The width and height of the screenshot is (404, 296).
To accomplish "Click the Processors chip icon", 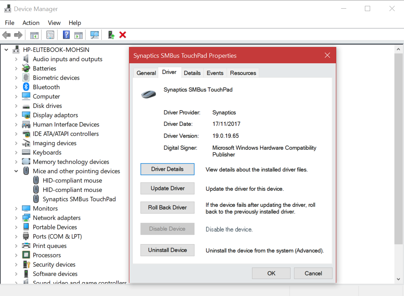I will 26,255.
